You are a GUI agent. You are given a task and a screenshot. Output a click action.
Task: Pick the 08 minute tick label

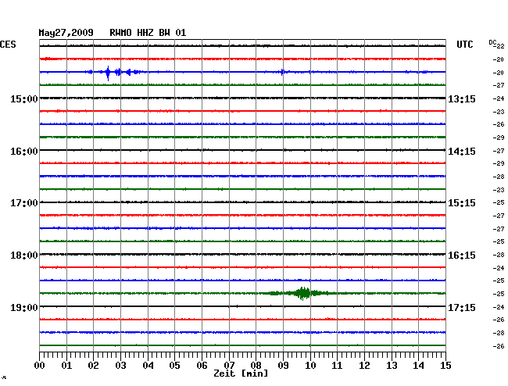(256, 366)
